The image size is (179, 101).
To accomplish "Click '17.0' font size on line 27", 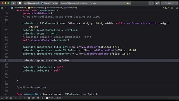I will (x=116, y=47).
